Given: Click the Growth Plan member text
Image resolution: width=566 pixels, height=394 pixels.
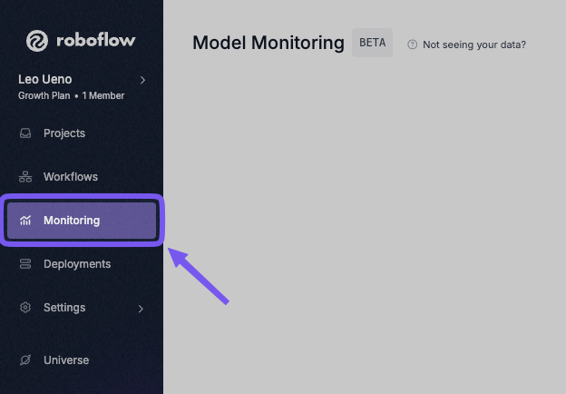Looking at the screenshot, I should [x=71, y=95].
